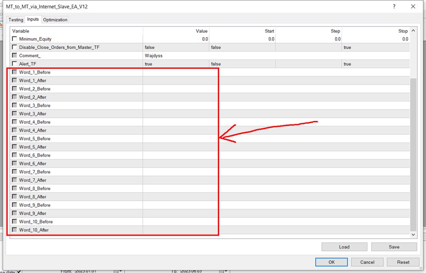
Task: Open the Optimization tab
Action: (x=55, y=20)
